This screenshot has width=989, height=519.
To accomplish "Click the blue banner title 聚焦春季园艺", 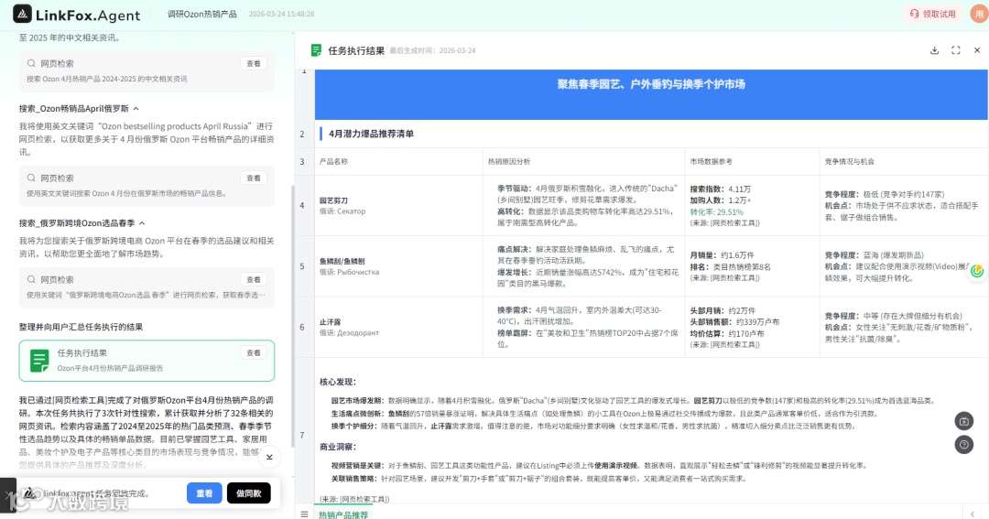I will pyautogui.click(x=651, y=84).
